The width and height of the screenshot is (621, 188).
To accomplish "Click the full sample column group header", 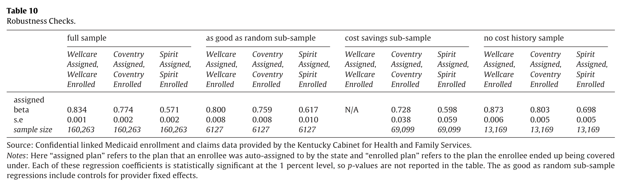I will [87, 38].
